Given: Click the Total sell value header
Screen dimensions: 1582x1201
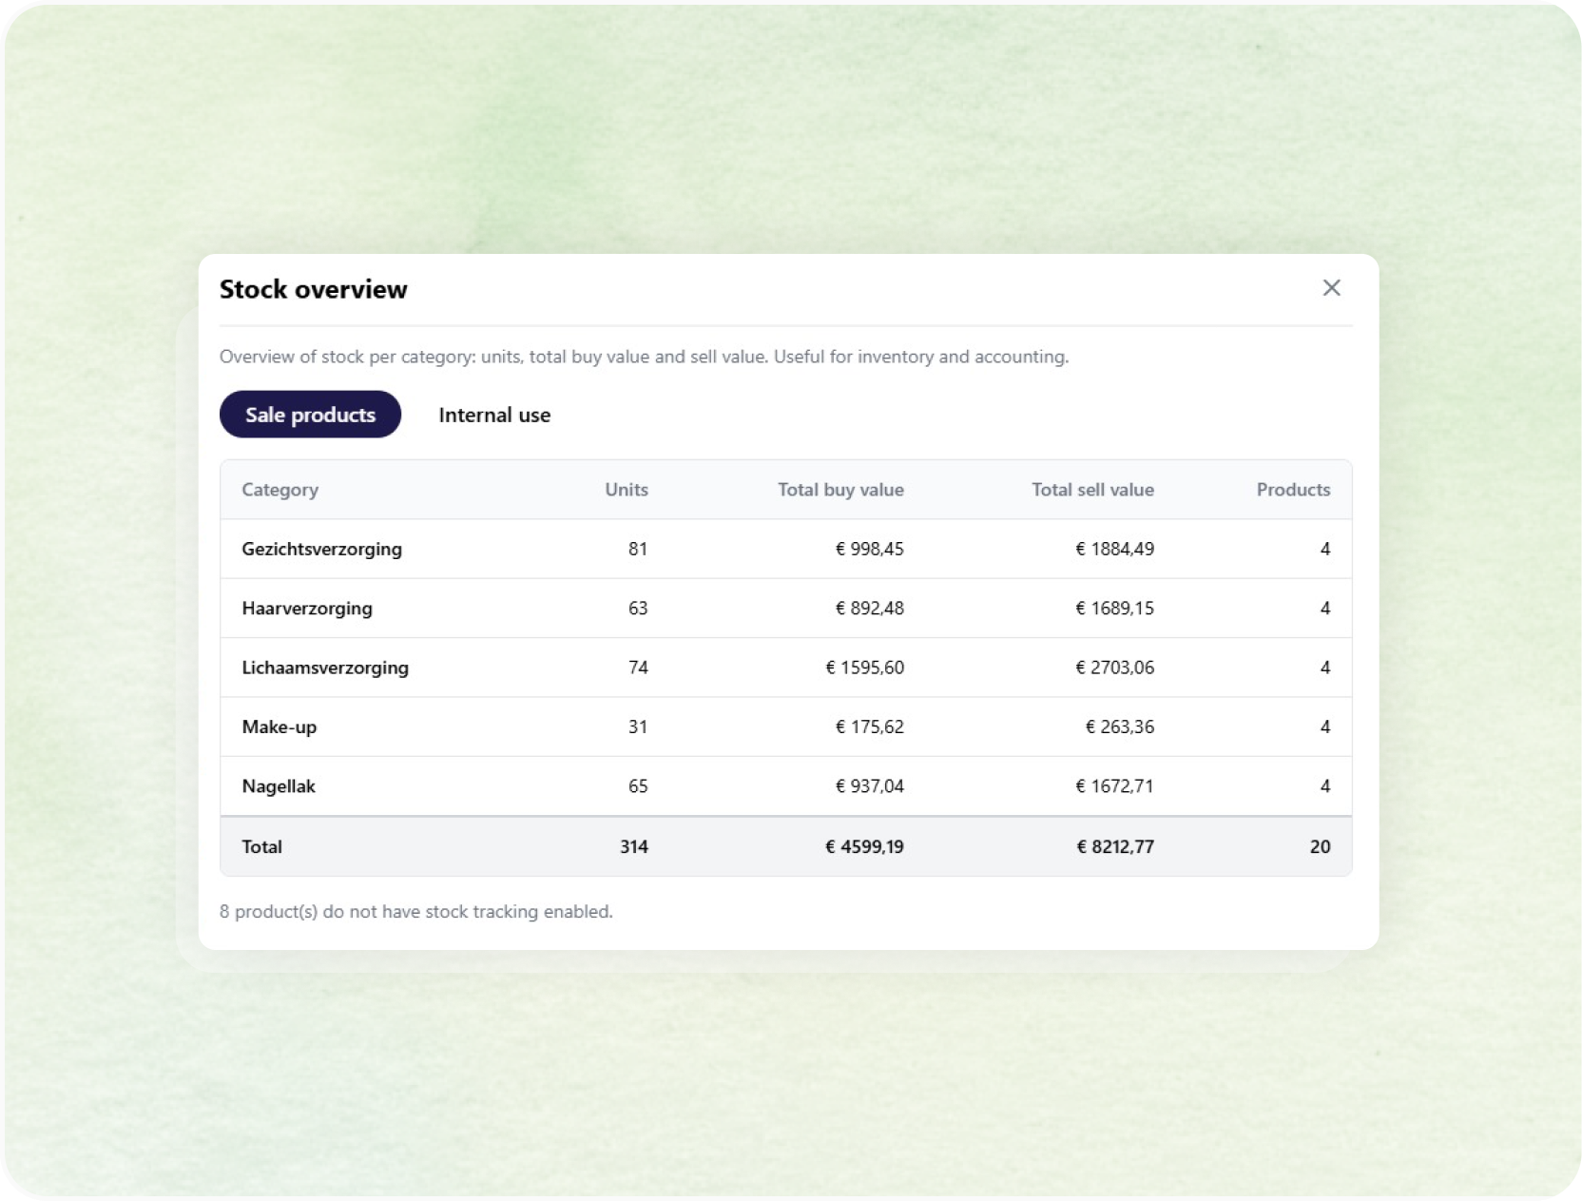Looking at the screenshot, I should coord(1092,490).
